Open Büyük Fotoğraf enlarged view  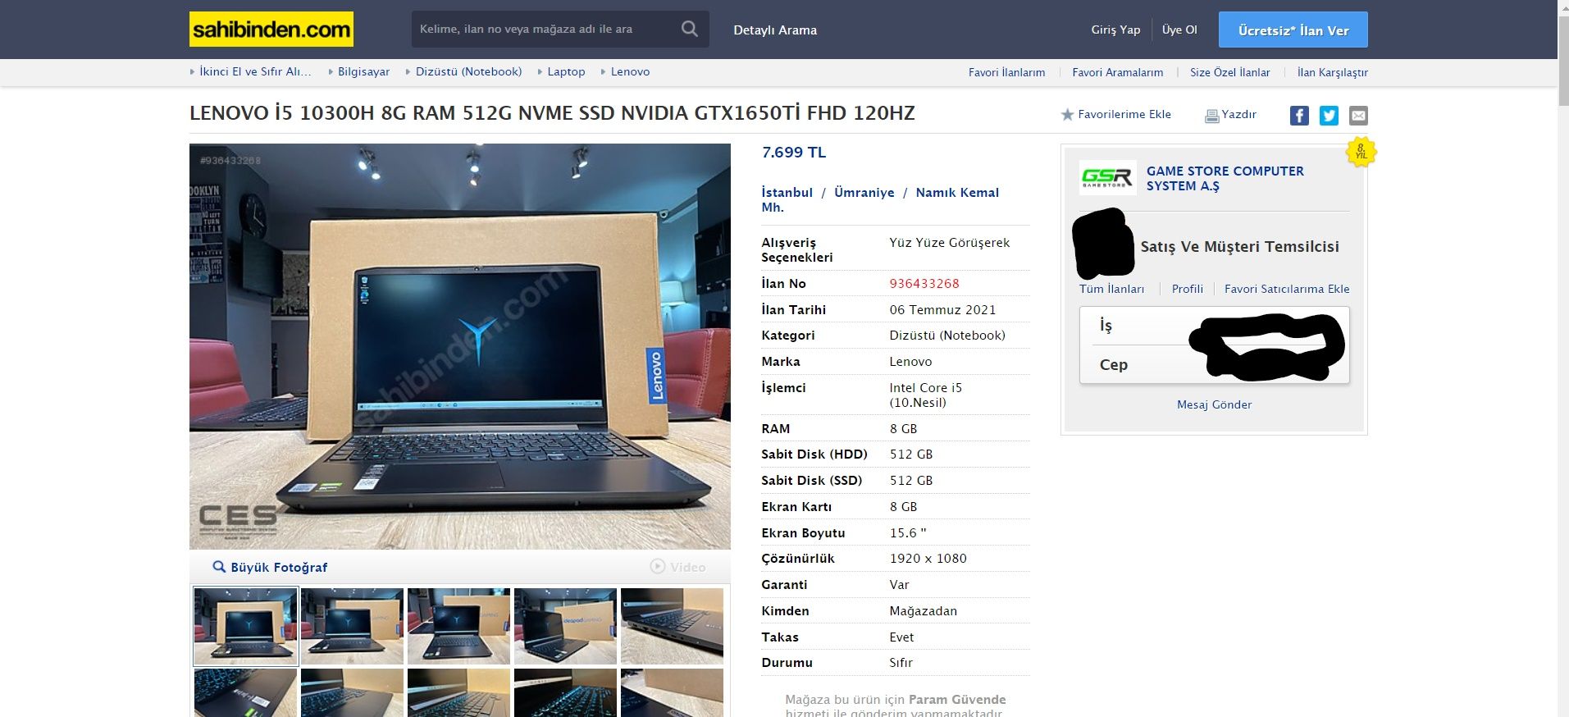tap(270, 567)
